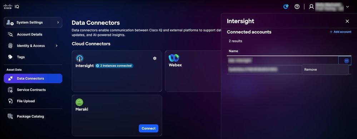This screenshot has height=139, width=357.
Task: Select the Webex card title
Action: point(175,65)
